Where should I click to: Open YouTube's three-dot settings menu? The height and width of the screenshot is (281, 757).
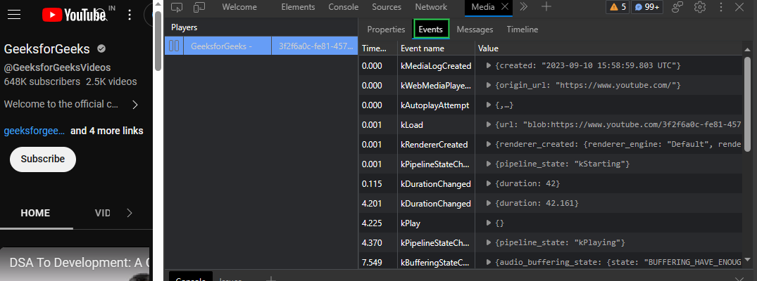click(130, 15)
